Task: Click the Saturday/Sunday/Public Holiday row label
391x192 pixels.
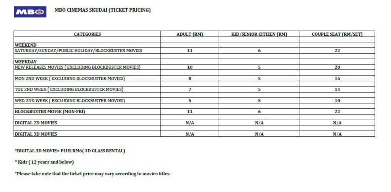Action: coord(78,51)
